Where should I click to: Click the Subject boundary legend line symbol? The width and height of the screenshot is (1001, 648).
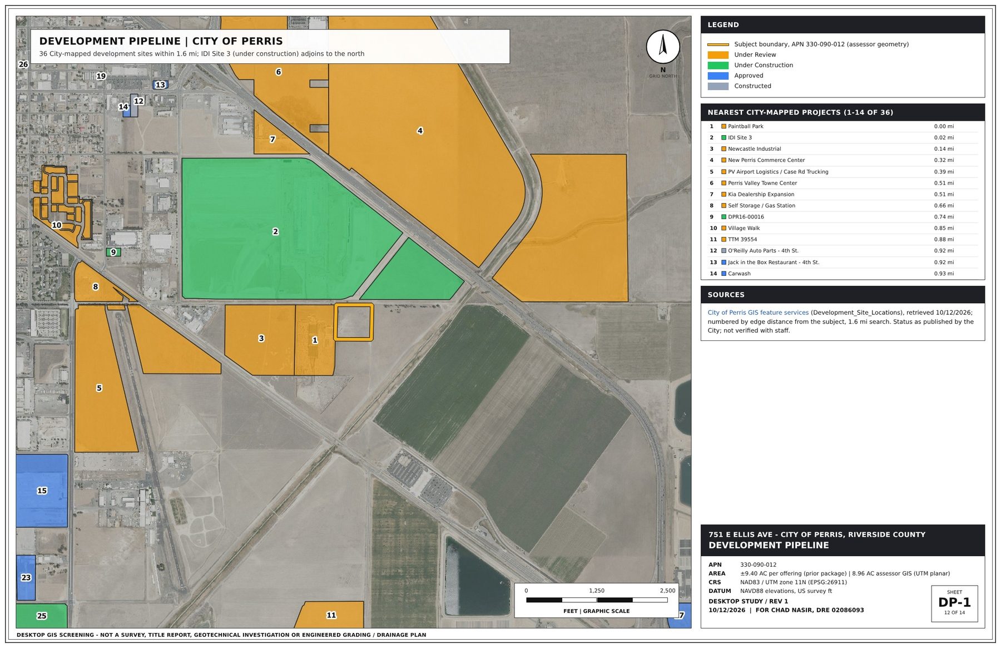(x=717, y=44)
